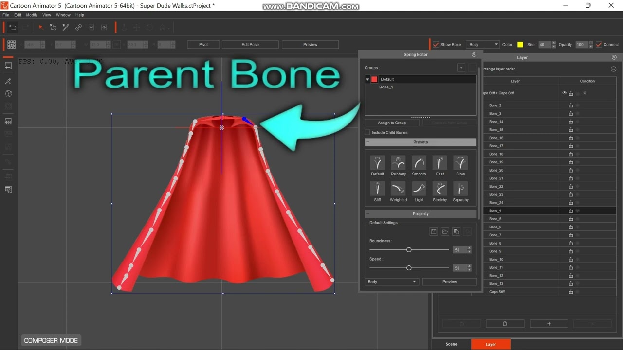
Task: Collapse the Property section
Action: click(x=368, y=214)
